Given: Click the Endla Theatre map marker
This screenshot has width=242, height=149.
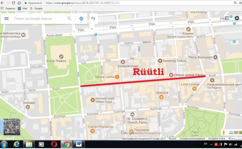Looking at the screenshot, I should [x=61, y=56].
